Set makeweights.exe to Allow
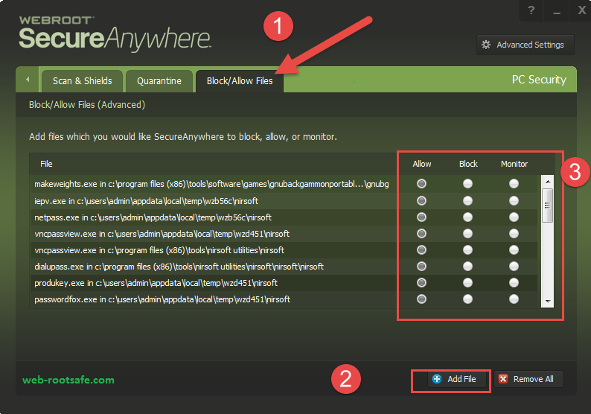The height and width of the screenshot is (414, 591). coord(421,184)
